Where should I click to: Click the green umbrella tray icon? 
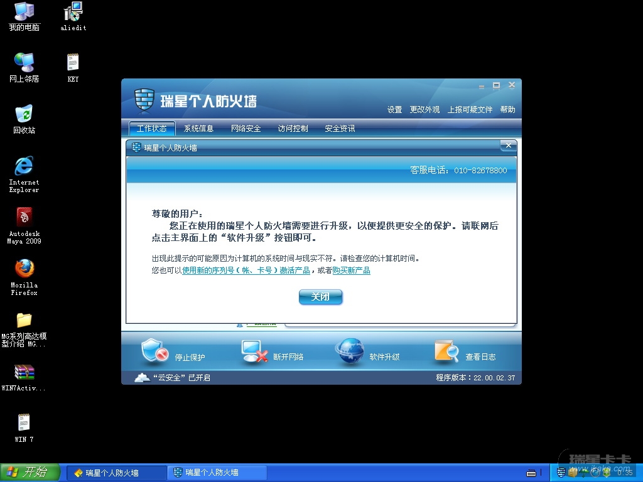pyautogui.click(x=583, y=473)
